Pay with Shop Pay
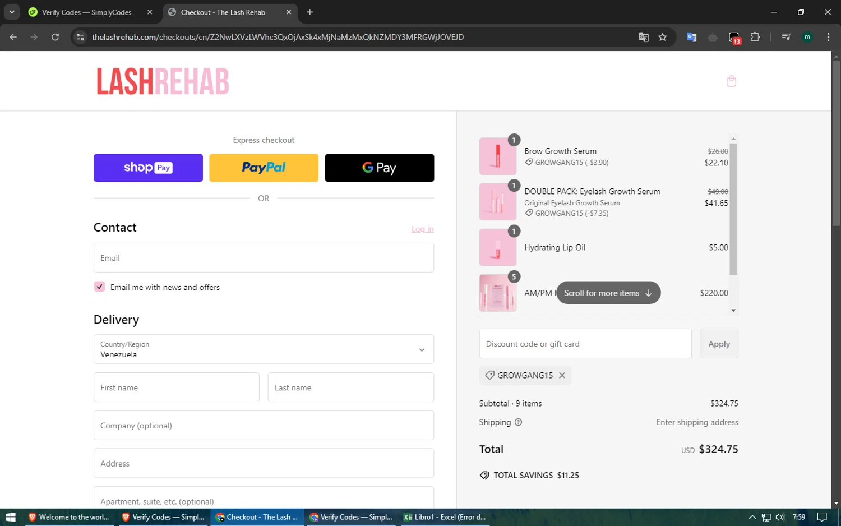 pos(148,168)
